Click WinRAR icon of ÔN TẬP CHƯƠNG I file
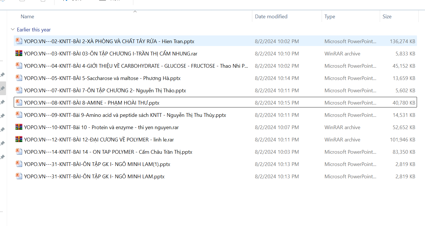Viewport: 425px width, 226px height. tap(19, 53)
